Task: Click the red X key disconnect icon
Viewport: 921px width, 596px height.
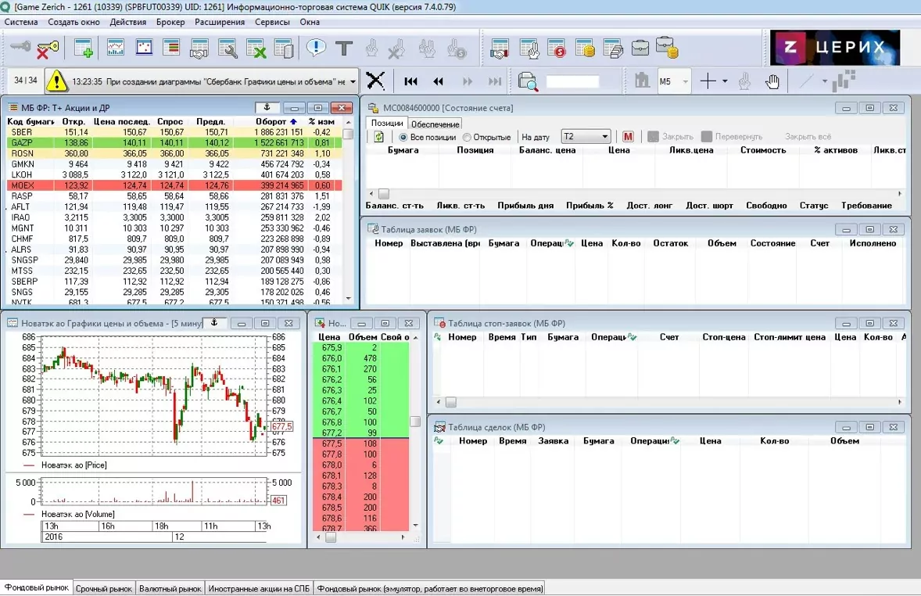Action: point(48,48)
